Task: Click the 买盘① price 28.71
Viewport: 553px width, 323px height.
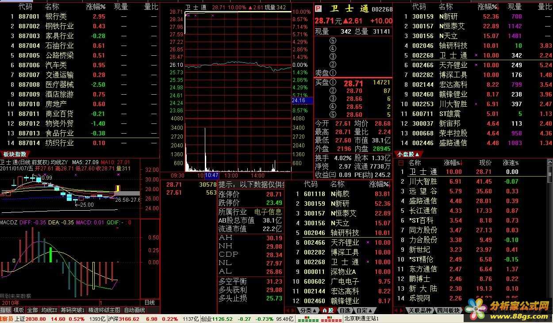Action: pyautogui.click(x=353, y=83)
